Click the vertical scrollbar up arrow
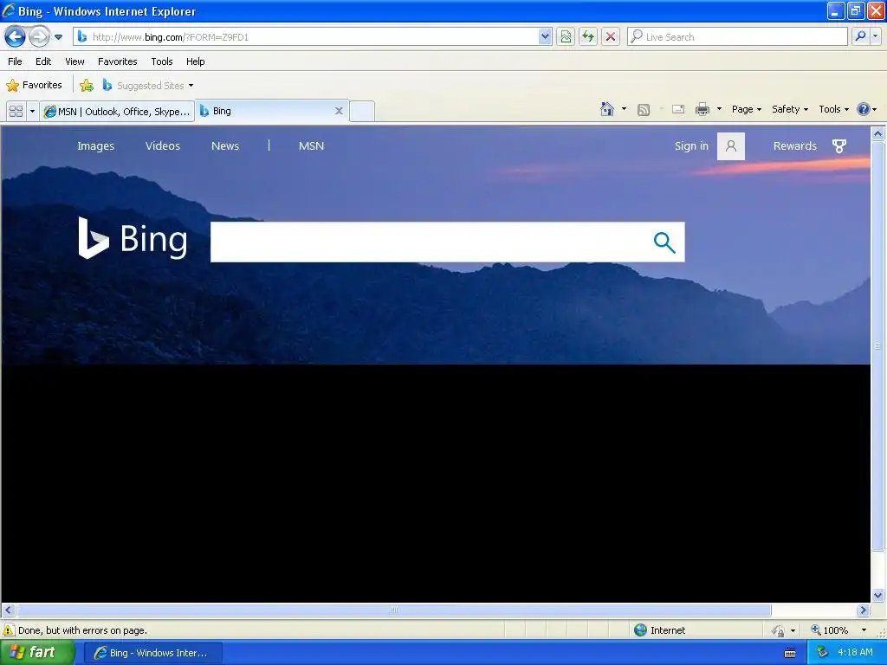Screen dimensions: 887x665 [x=878, y=134]
